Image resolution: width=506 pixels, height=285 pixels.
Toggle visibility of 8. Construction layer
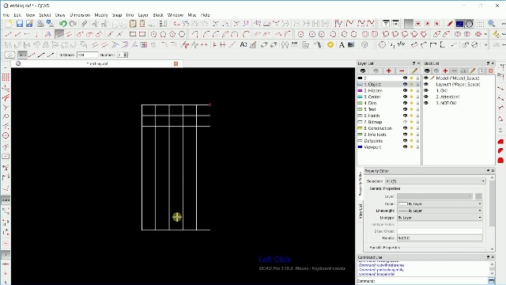405,128
